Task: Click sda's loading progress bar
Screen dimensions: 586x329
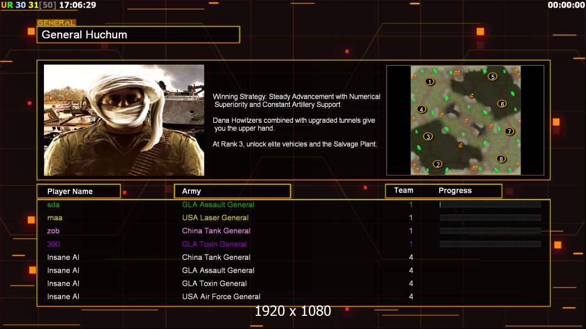Action: pos(490,204)
